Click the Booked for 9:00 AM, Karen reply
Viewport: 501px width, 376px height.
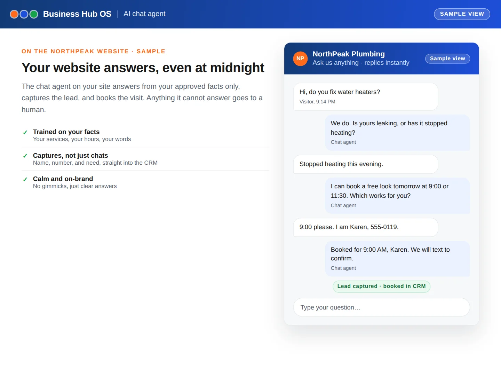point(398,259)
